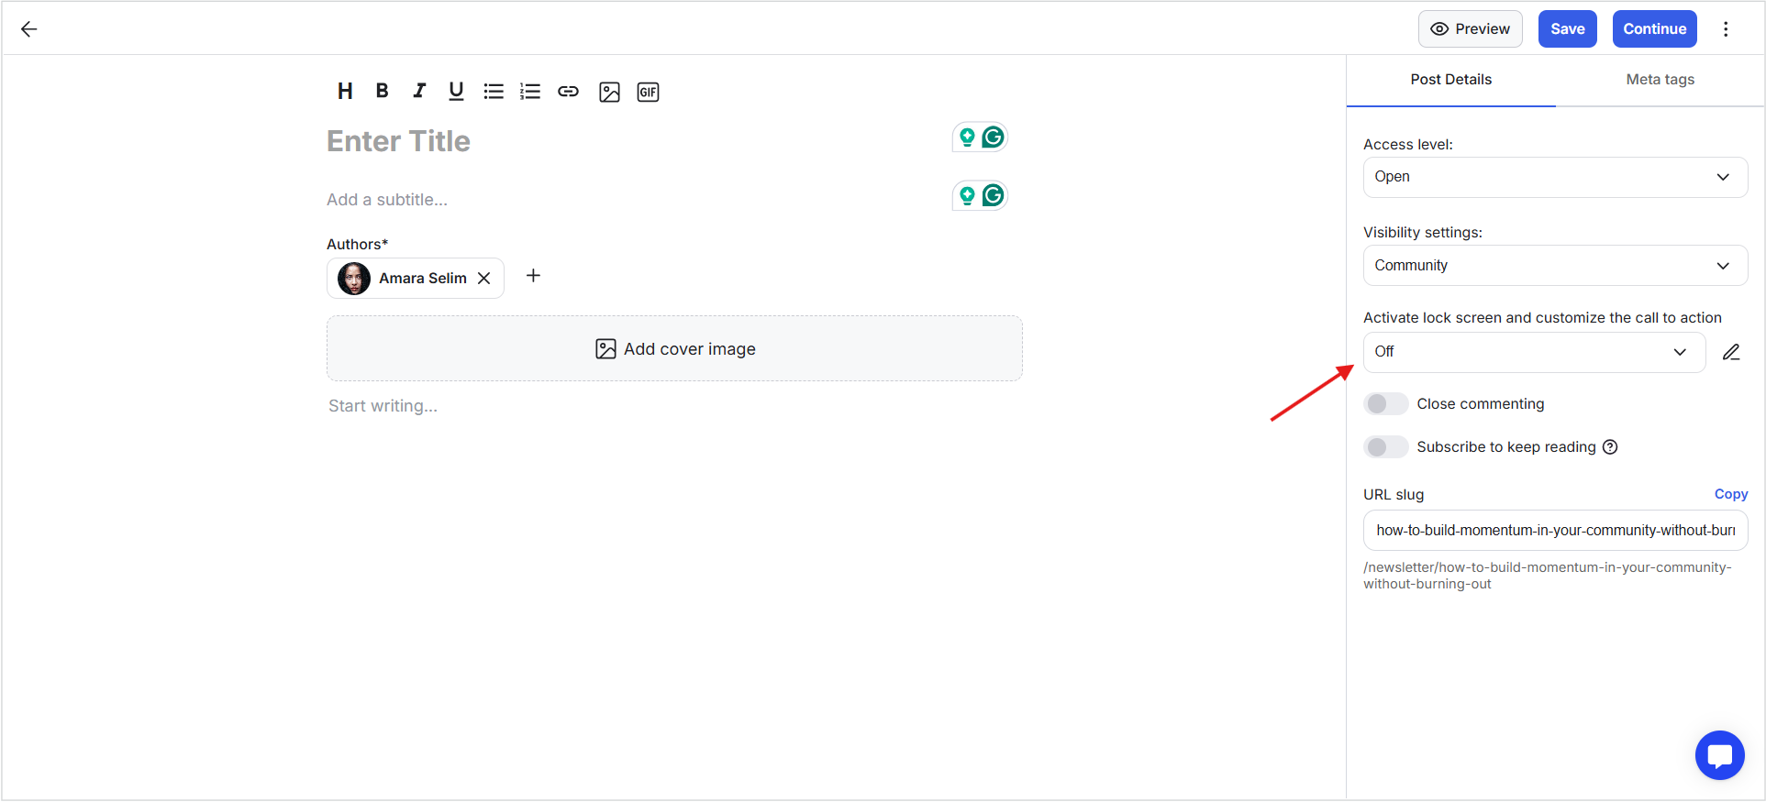Image resolution: width=1766 pixels, height=802 pixels.
Task: Select the Post Details tab
Action: point(1450,80)
